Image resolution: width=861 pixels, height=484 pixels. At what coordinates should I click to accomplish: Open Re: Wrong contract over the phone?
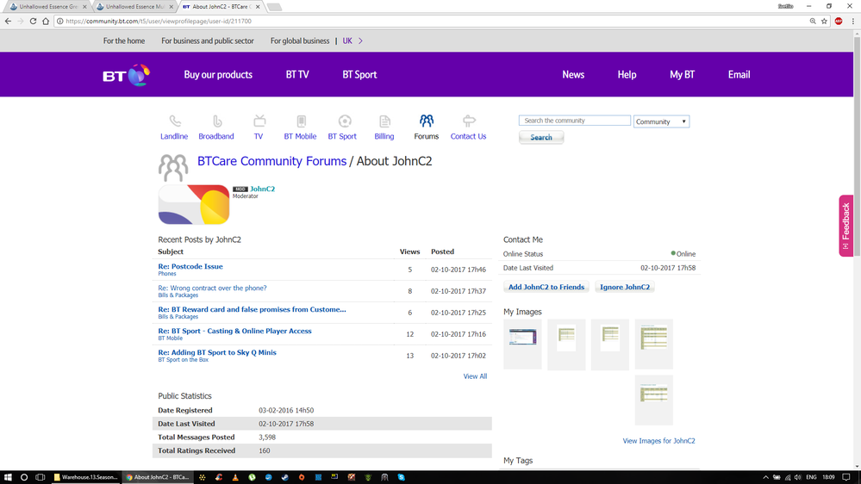coord(212,288)
